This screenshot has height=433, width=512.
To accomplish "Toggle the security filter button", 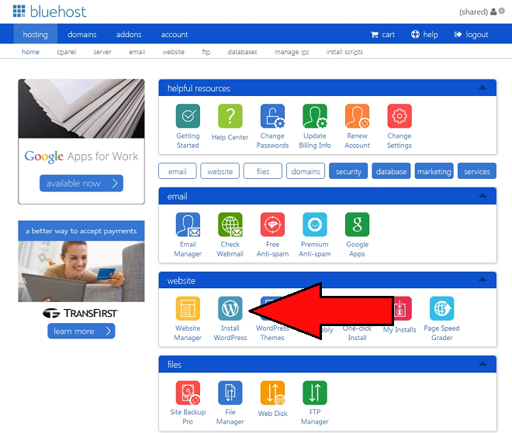I will coord(348,171).
